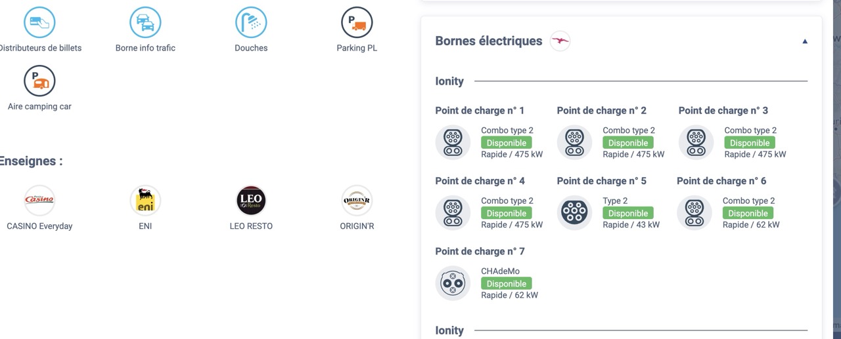Click the Aire camping car icon

coord(39,81)
